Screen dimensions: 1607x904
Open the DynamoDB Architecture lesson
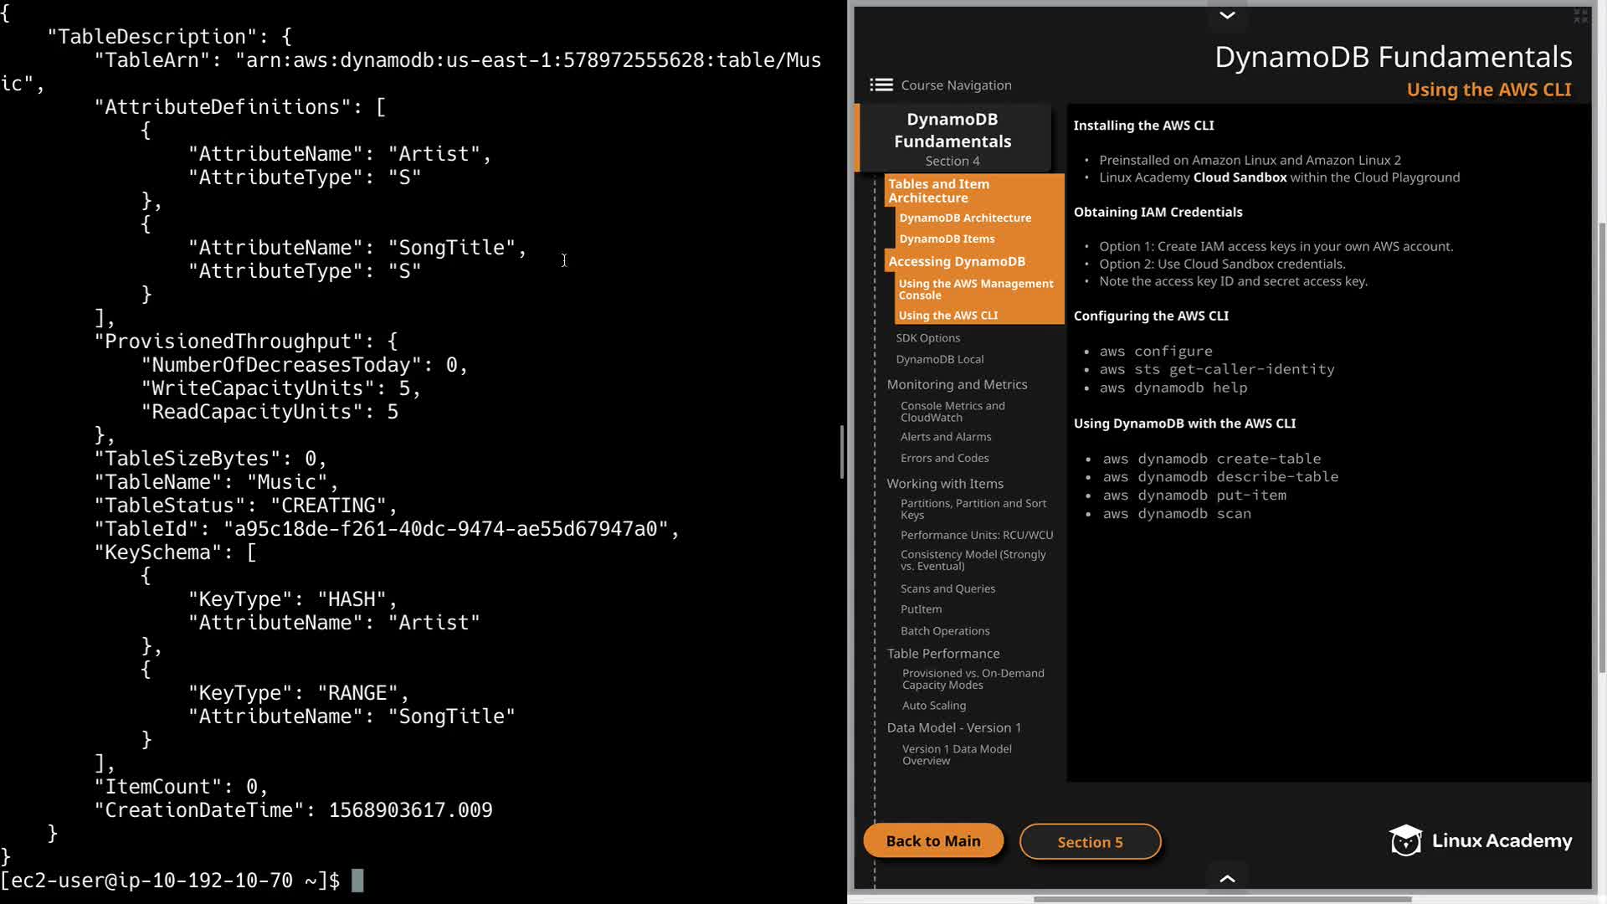pos(964,218)
